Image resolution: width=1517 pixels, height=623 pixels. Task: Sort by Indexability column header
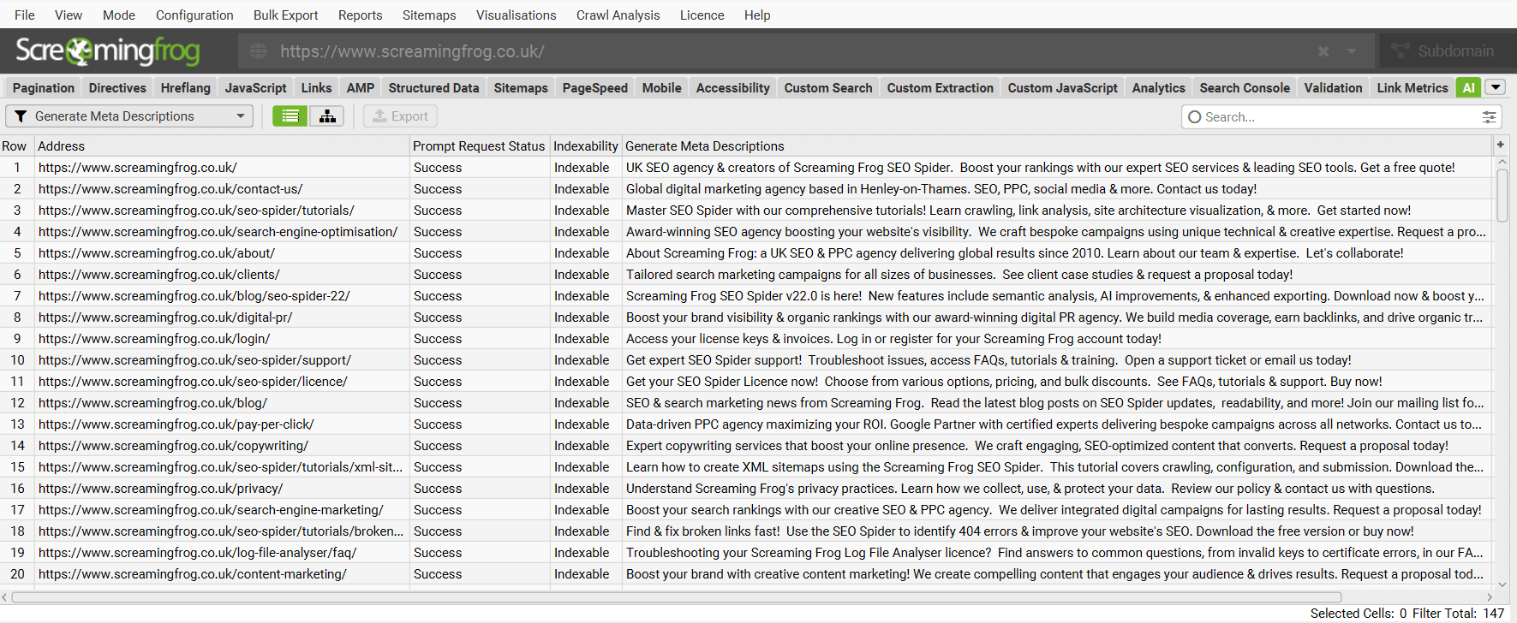pyautogui.click(x=585, y=146)
